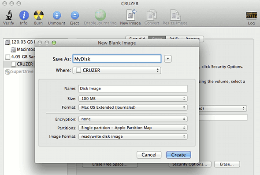Open the Encryption none dropdown
Image resolution: width=260 pixels, height=175 pixels.
(133, 119)
